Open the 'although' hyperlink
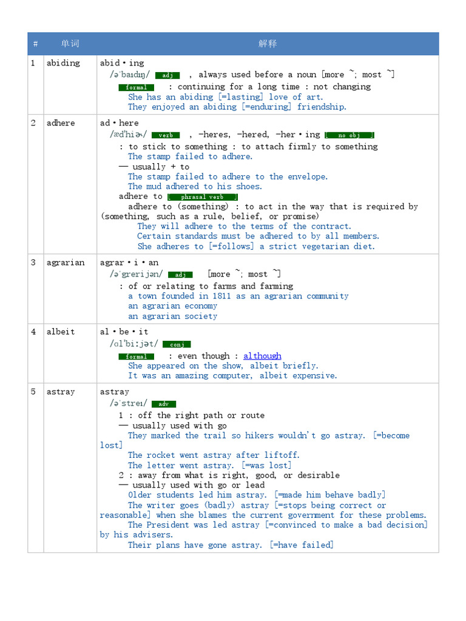 coord(262,355)
